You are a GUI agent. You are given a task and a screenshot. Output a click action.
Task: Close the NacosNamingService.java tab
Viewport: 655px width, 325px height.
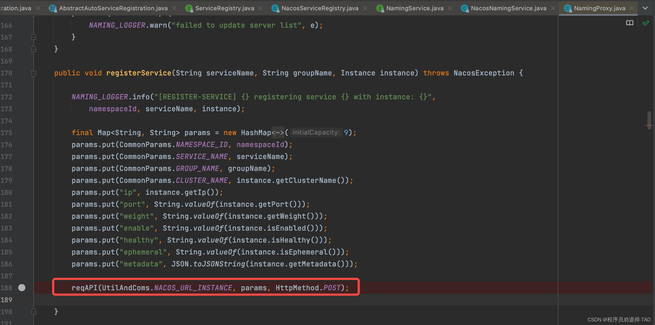553,8
